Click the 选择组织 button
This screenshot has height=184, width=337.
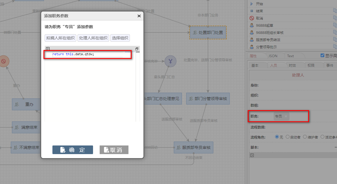click(x=120, y=38)
